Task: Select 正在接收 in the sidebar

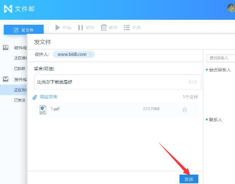Action: click(x=20, y=58)
